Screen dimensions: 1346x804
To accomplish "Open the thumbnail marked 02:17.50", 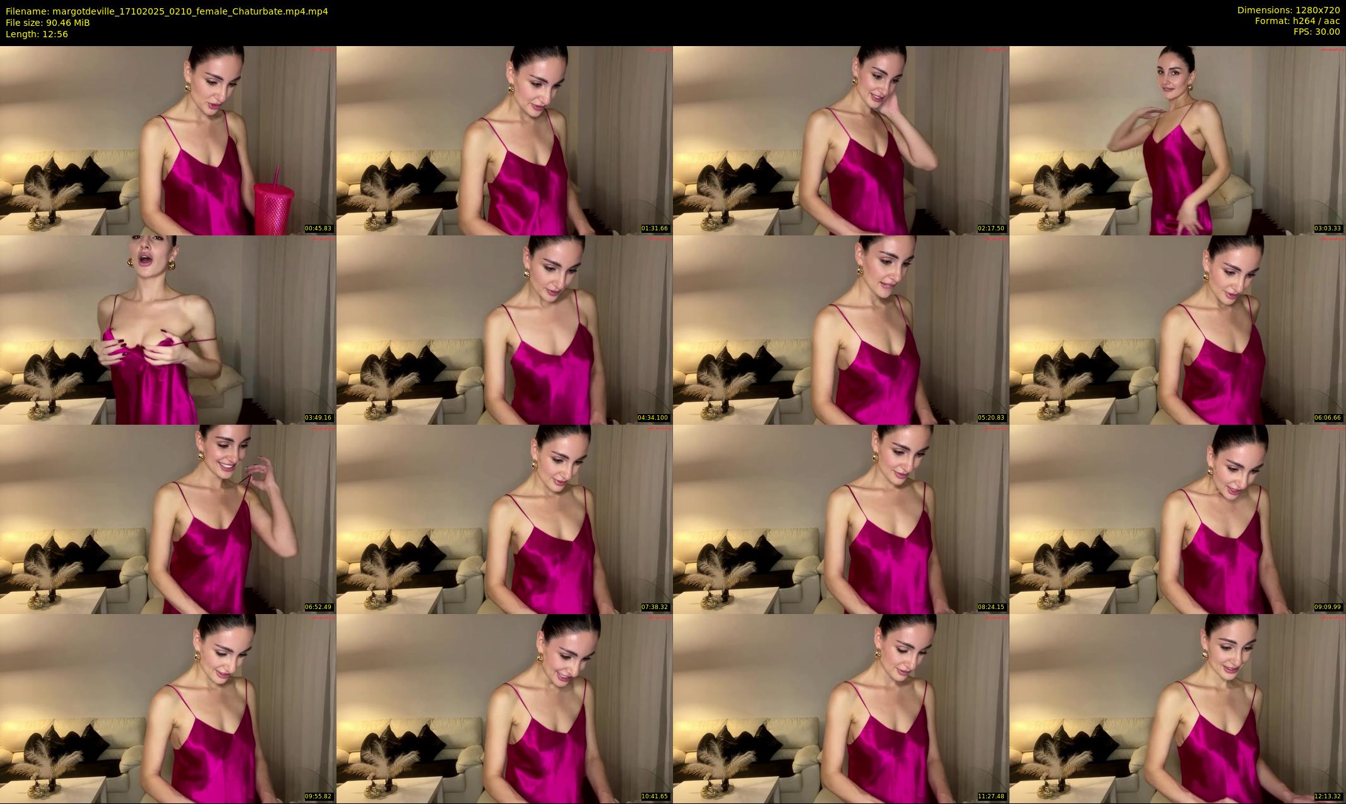I will 841,140.
